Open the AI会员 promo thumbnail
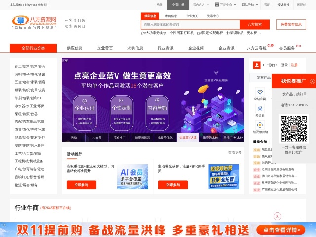Image resolution: width=316 pixels, height=237 pixels. 132,177
